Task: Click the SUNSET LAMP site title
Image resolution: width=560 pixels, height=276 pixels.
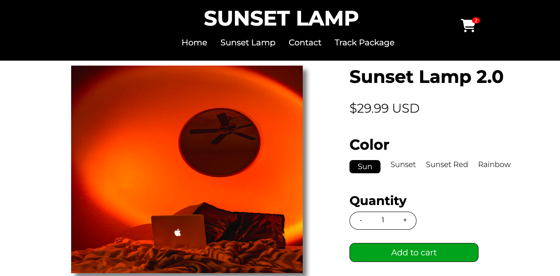Action: coord(281,19)
